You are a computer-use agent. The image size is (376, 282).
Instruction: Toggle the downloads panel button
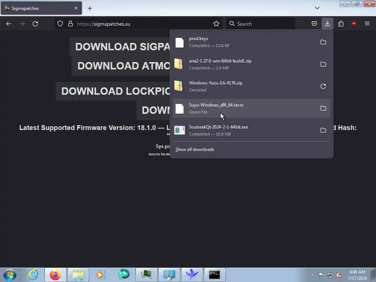point(327,24)
